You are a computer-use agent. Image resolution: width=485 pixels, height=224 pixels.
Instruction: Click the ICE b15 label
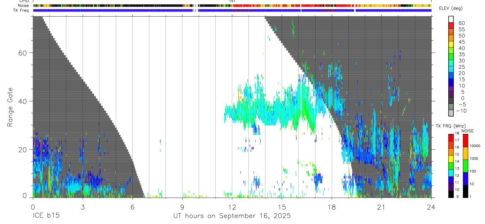click(x=45, y=216)
